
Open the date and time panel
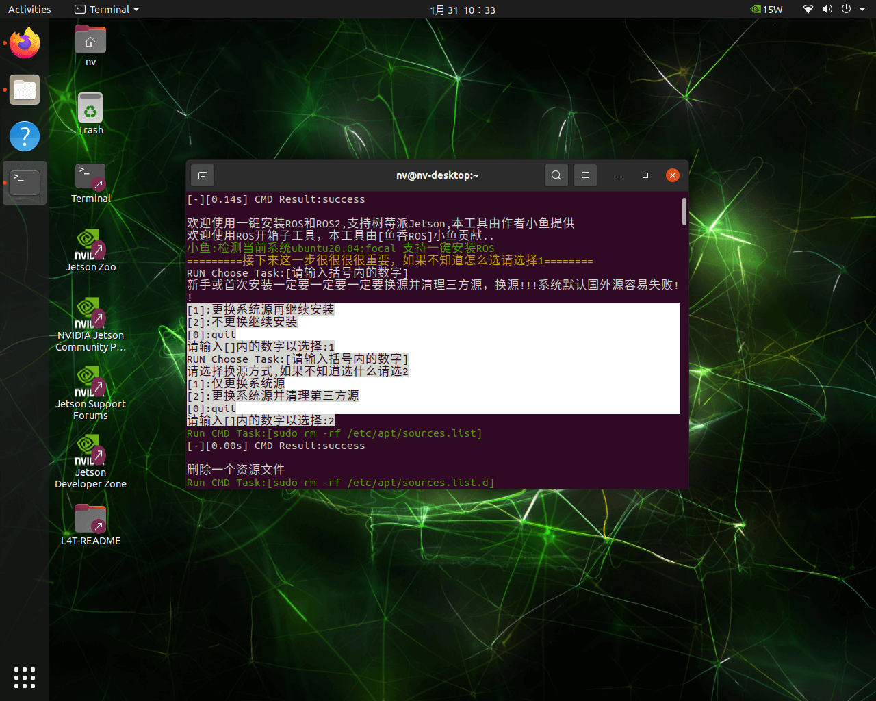pyautogui.click(x=463, y=10)
